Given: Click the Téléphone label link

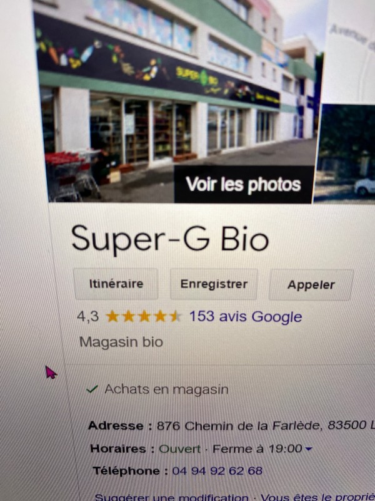Looking at the screenshot, I should (x=131, y=471).
